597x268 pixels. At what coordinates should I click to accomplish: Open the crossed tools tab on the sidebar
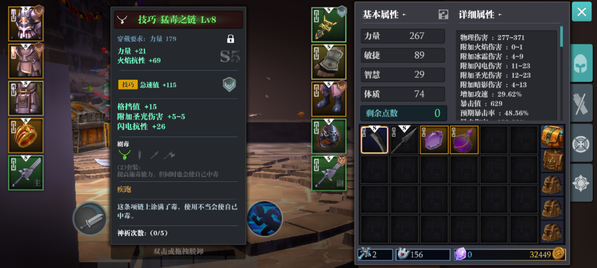tap(581, 103)
